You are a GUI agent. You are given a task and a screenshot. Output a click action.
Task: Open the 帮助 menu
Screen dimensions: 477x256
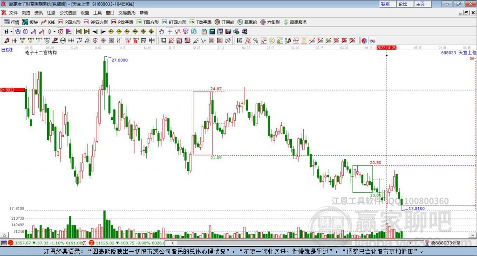(x=143, y=13)
